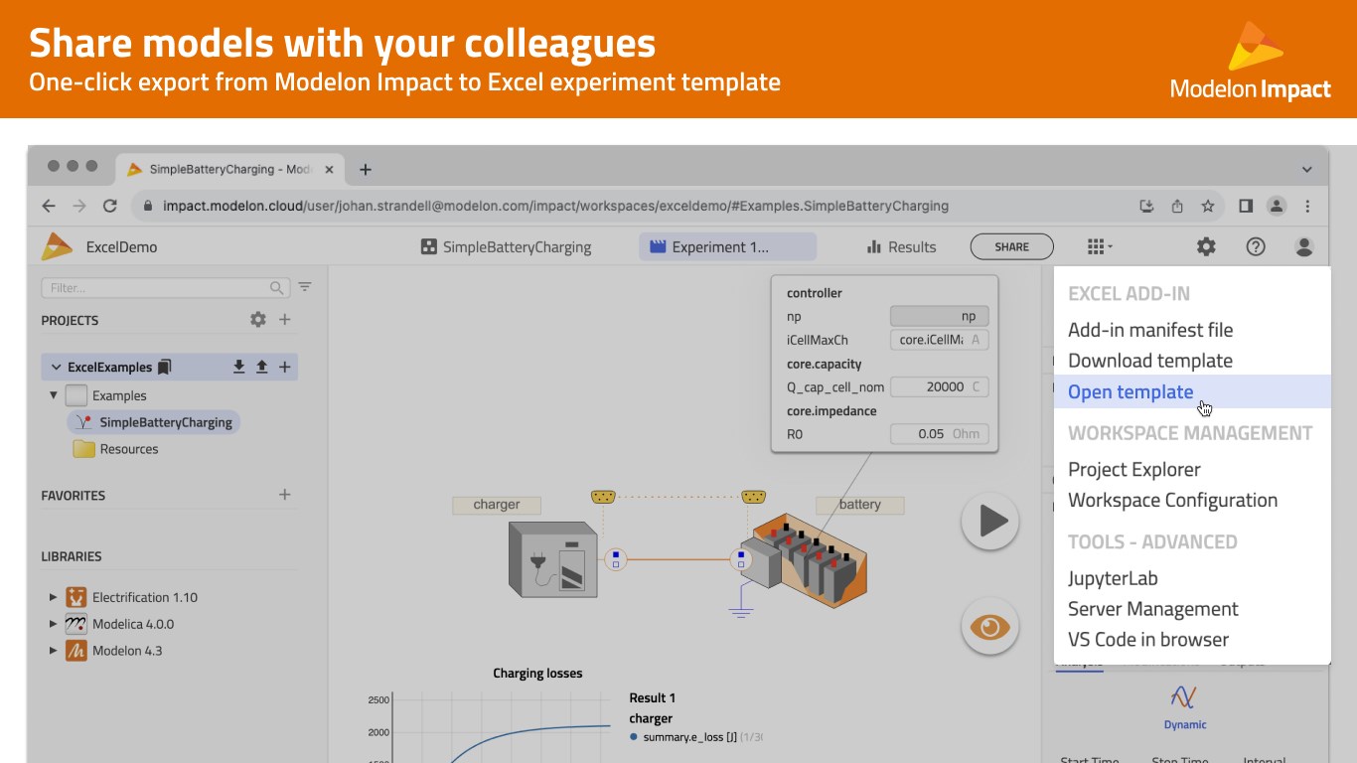Collapse the ExcelExamples project chevron
1357x763 pixels.
(x=56, y=368)
